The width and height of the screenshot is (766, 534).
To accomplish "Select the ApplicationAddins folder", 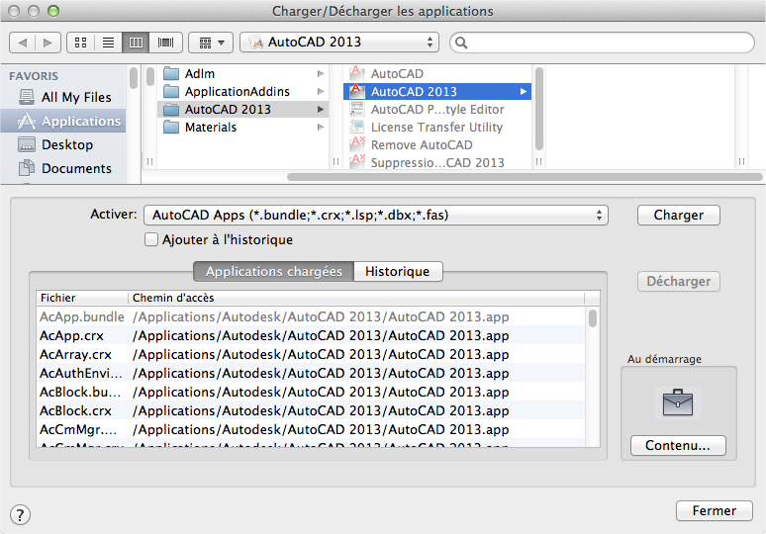I will point(242,91).
